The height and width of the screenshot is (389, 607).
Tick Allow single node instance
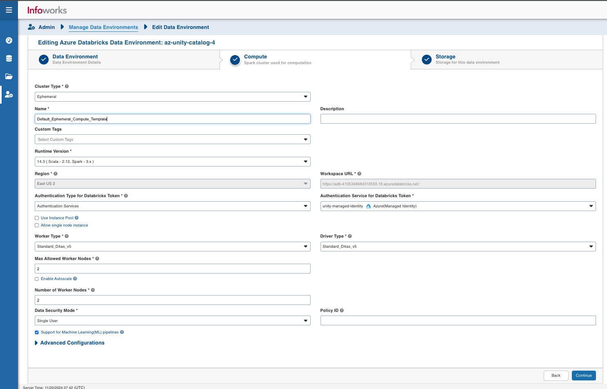coord(37,225)
